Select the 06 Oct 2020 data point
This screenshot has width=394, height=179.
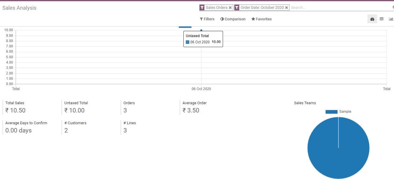201,30
